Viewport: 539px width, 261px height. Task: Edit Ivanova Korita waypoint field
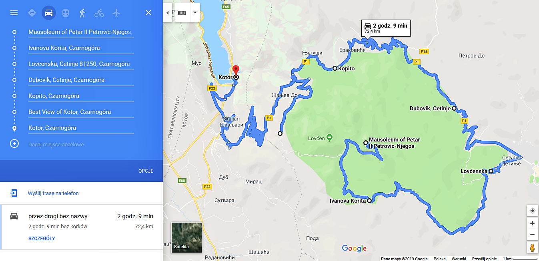81,48
